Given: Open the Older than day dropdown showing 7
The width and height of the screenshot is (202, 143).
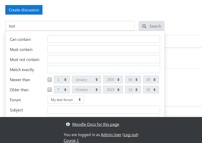Looking at the screenshot, I should tap(62, 90).
